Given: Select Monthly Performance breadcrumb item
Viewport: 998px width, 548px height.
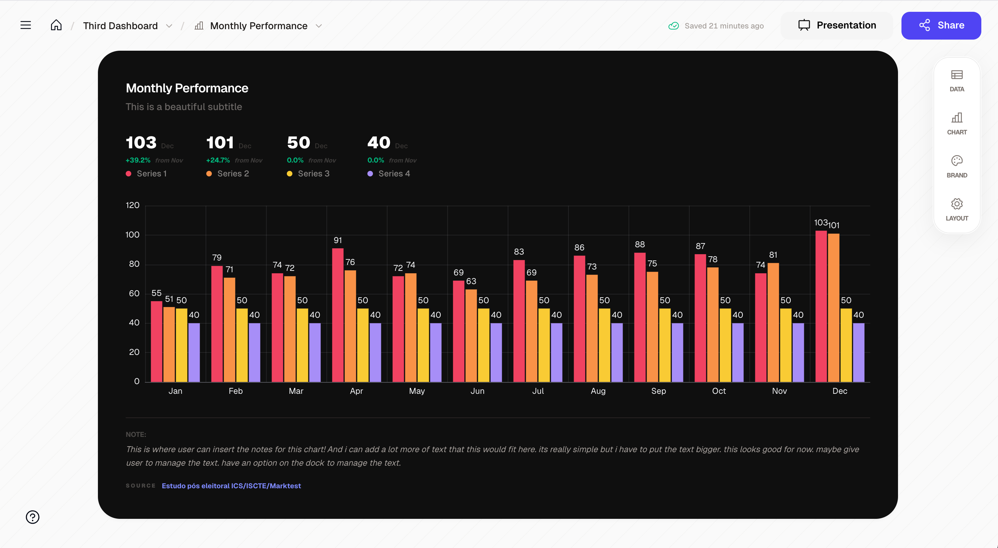Looking at the screenshot, I should click(x=258, y=26).
